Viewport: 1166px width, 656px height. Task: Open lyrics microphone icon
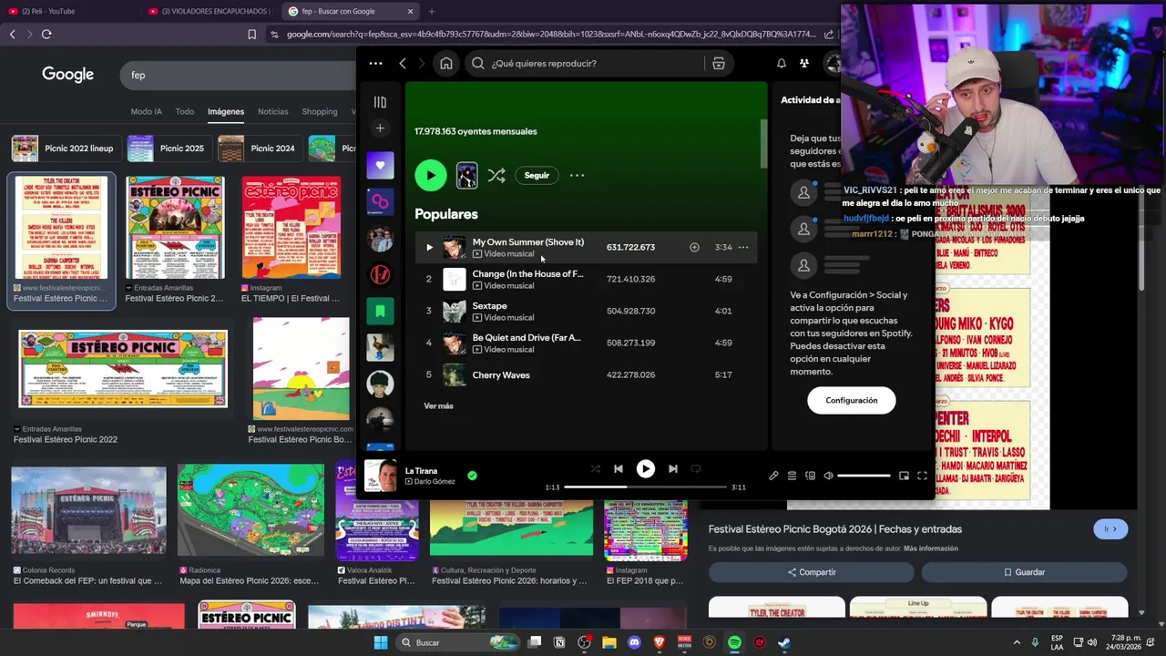point(773,476)
